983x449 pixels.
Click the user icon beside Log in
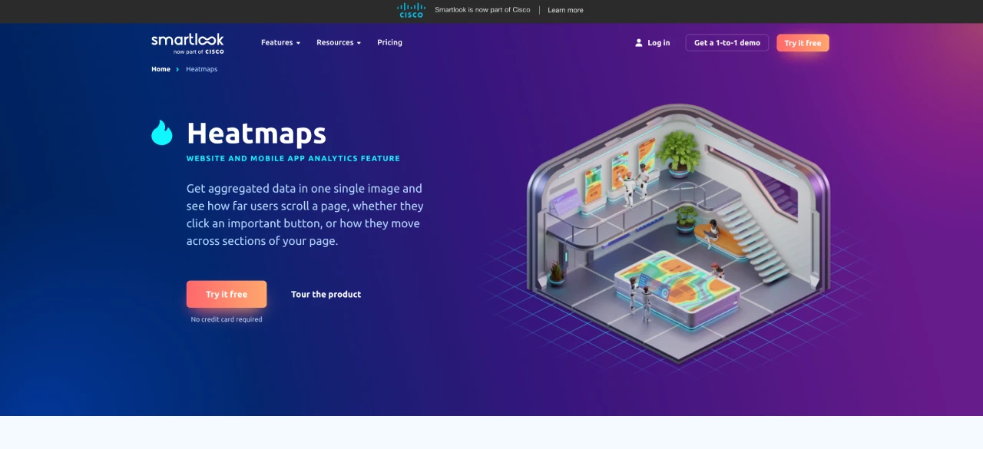(638, 43)
